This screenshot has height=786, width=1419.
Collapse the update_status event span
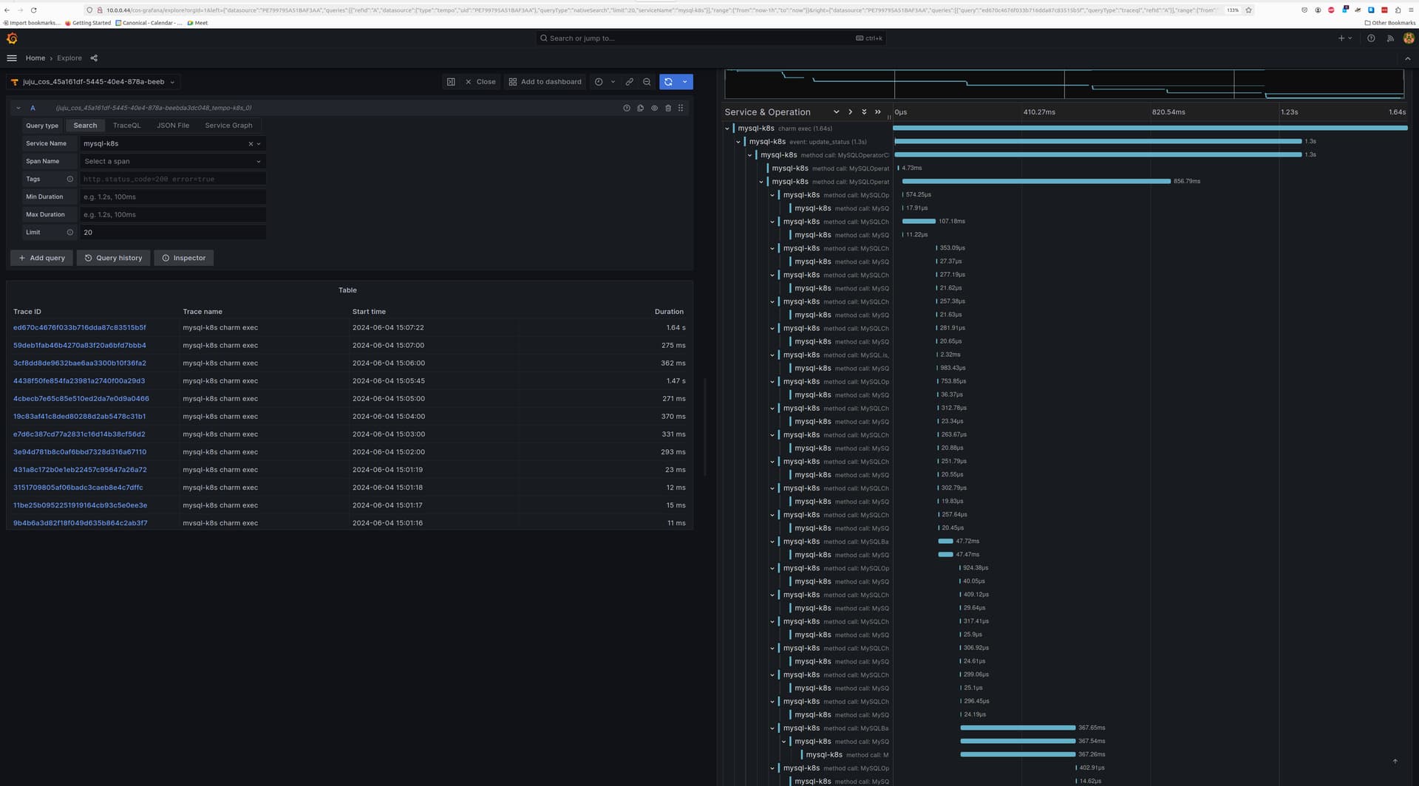738,142
